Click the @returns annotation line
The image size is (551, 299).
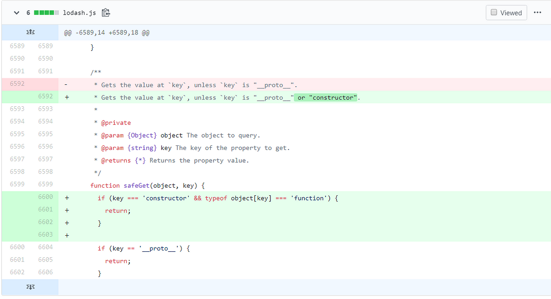[171, 161]
